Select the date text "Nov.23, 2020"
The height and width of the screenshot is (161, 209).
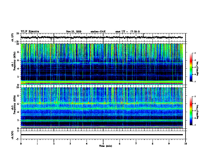(74, 32)
